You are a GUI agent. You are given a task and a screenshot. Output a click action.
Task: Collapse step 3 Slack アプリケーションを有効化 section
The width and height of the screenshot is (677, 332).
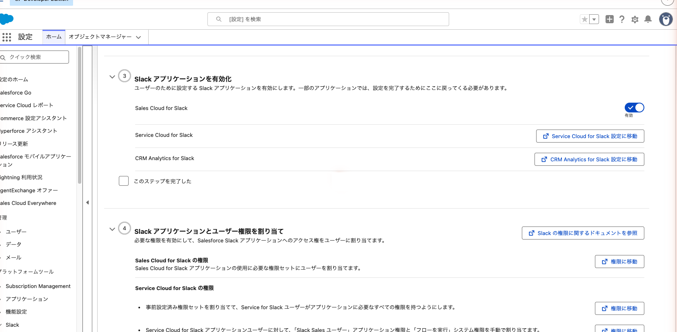112,77
